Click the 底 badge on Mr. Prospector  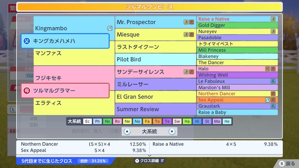191,22
